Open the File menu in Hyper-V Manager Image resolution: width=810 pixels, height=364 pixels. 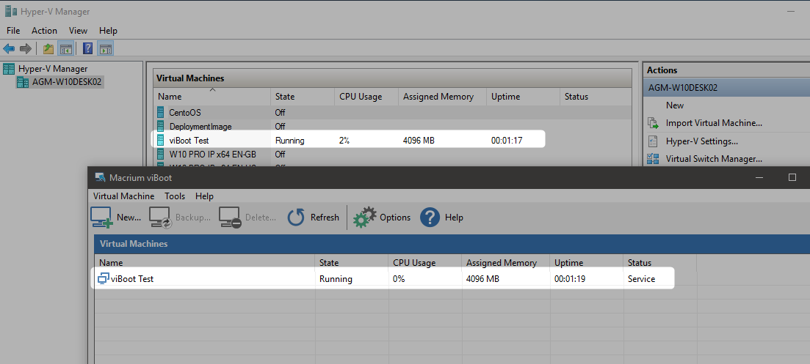pyautogui.click(x=13, y=30)
